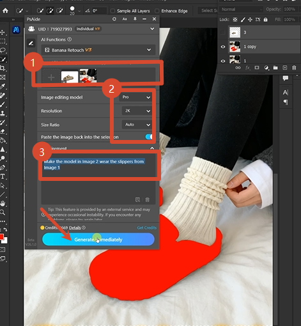Click the red foreground color swatch

coord(1,237)
